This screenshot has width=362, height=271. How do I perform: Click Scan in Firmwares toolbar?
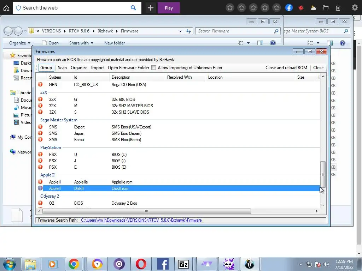point(62,68)
